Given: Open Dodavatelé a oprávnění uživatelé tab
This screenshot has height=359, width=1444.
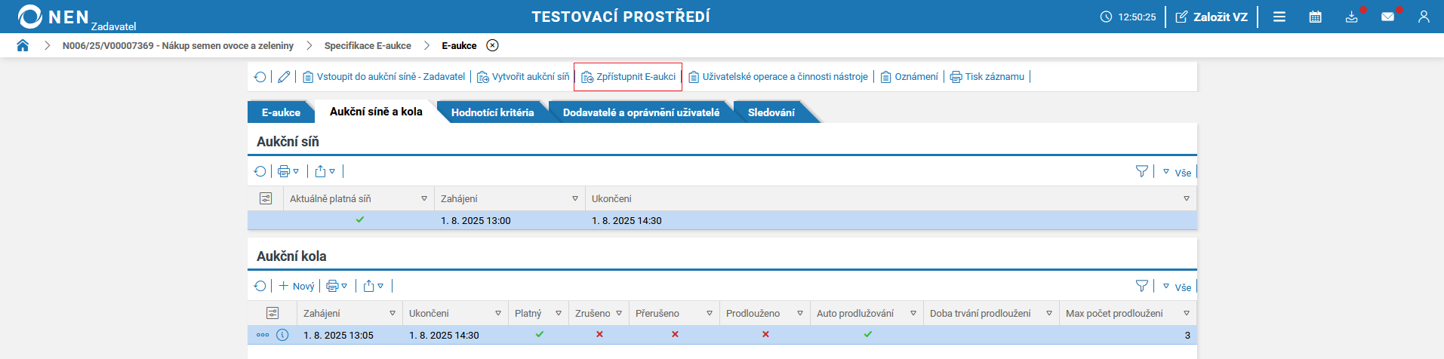Looking at the screenshot, I should tap(641, 112).
